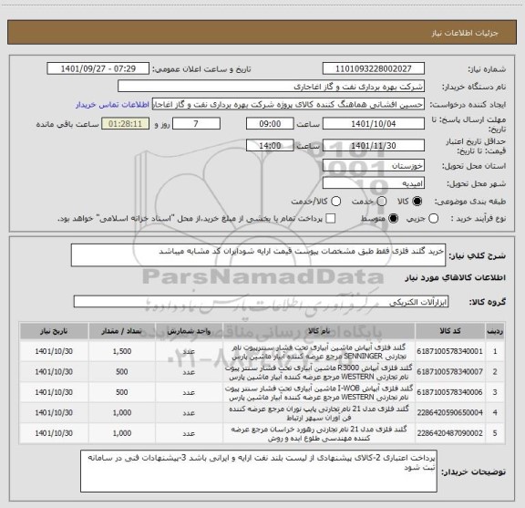Click the I-WOB WESTERN gland product name cell
The image size is (525, 508).
[319, 392]
